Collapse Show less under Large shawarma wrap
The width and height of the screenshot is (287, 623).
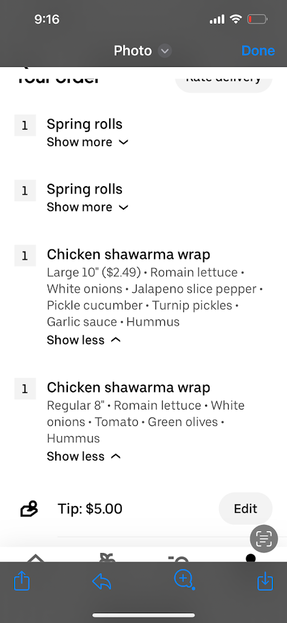tap(84, 339)
